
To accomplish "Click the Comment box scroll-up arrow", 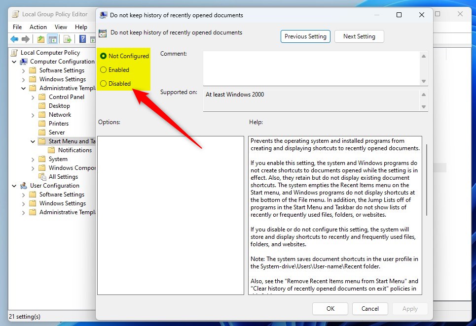I will click(424, 56).
